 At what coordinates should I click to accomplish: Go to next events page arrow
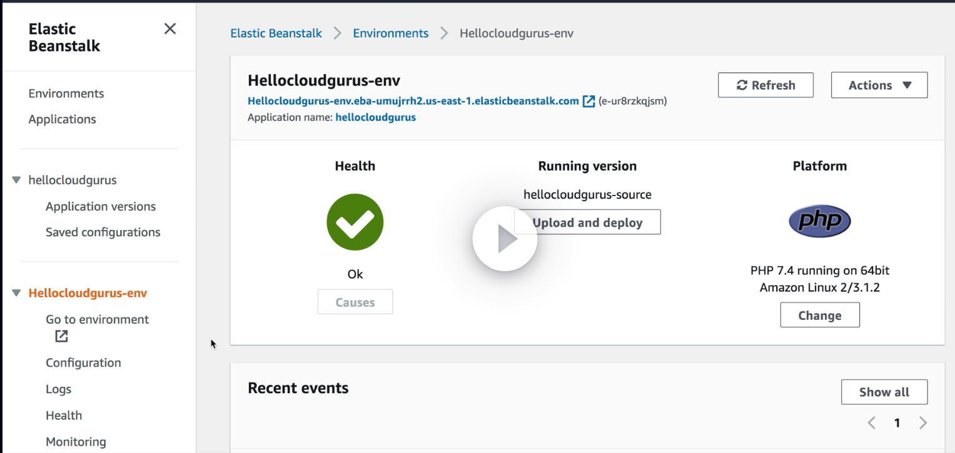(x=922, y=423)
